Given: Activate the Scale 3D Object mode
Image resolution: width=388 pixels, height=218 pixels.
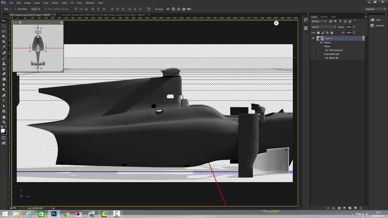Looking at the screenshot, I should pos(189,9).
